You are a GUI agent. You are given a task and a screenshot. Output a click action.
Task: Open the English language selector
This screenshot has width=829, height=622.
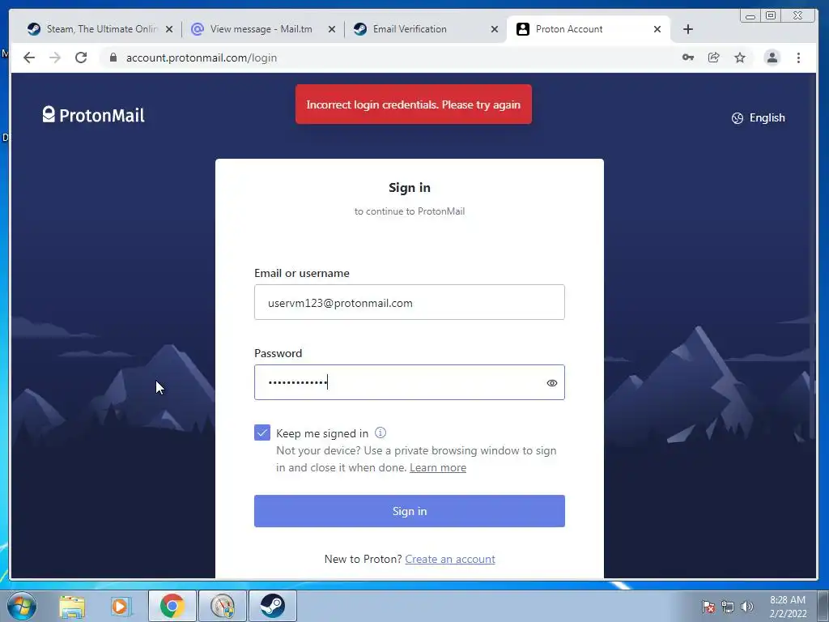coord(758,118)
